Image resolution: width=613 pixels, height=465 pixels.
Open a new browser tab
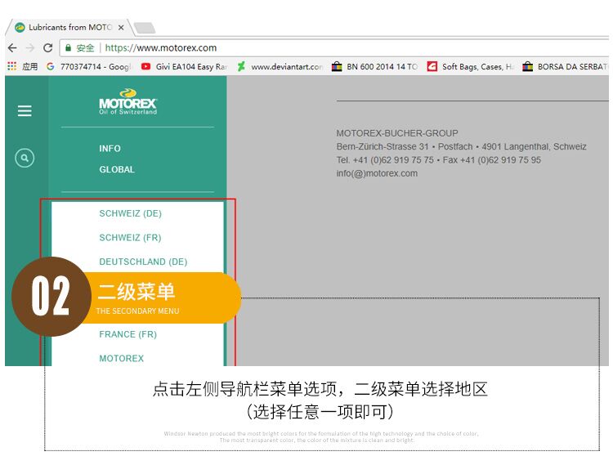pyautogui.click(x=144, y=28)
